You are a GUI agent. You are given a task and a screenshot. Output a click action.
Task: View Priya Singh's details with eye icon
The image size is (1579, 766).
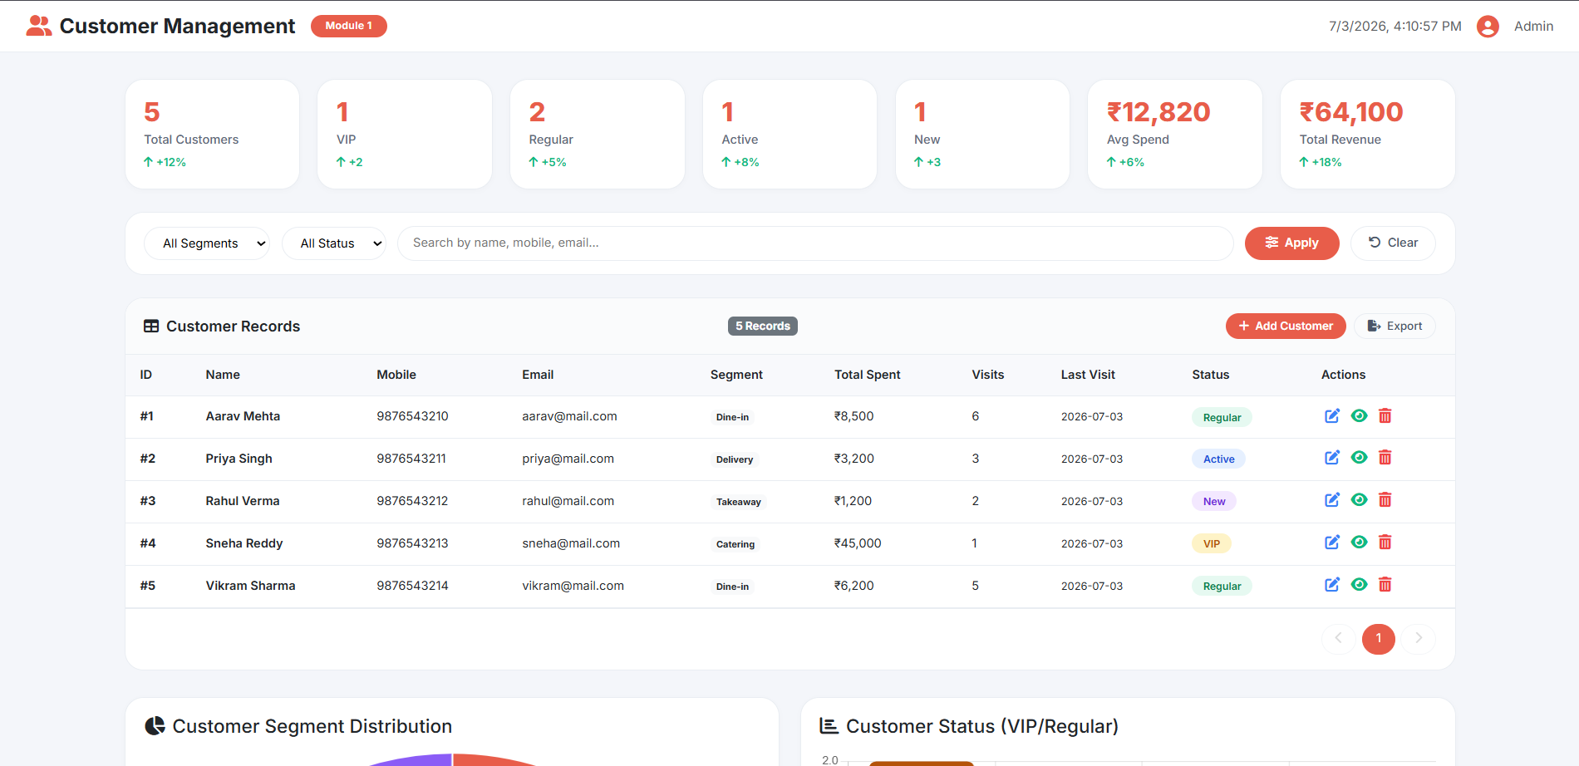(1359, 458)
